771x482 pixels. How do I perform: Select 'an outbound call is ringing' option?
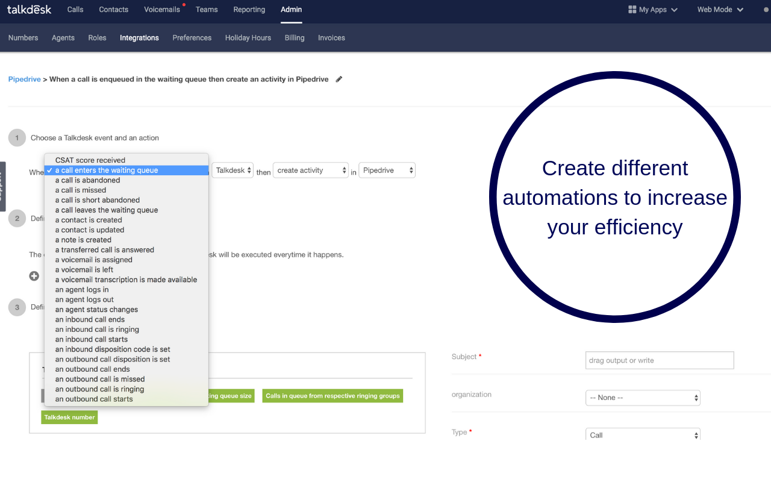pyautogui.click(x=126, y=389)
